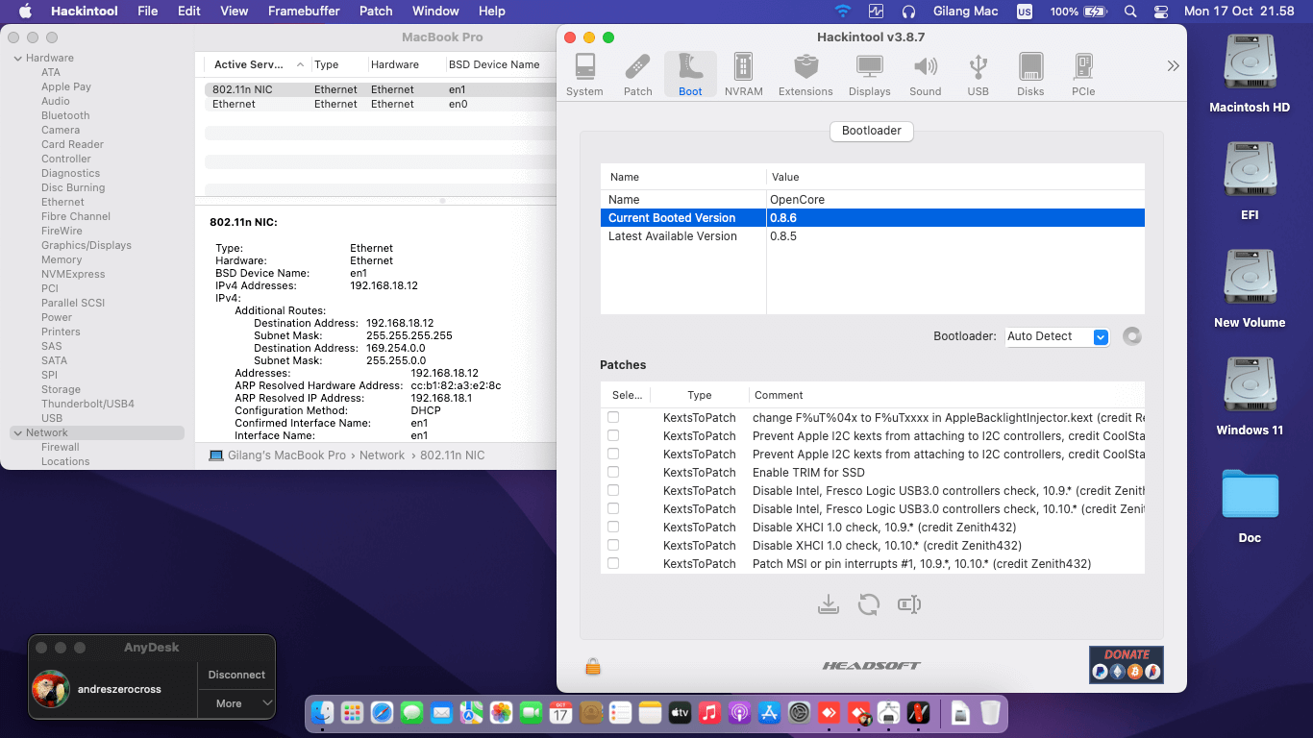
Task: Open the System tab in Hackintool
Action: click(x=584, y=75)
